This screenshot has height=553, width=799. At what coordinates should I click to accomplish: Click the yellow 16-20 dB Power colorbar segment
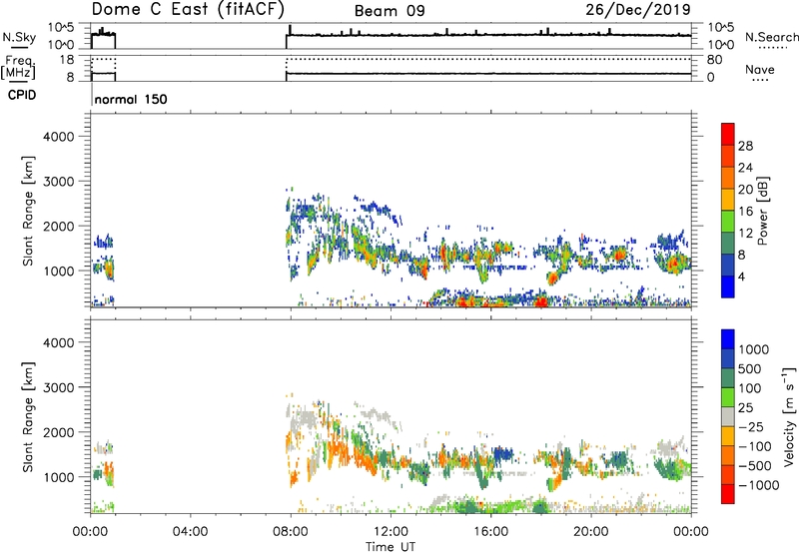(728, 199)
